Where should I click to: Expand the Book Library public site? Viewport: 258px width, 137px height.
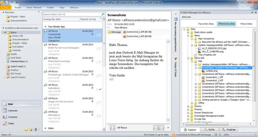[x=188, y=32]
